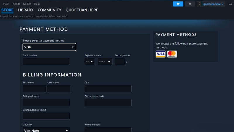Click the question mark help icon

199,4
